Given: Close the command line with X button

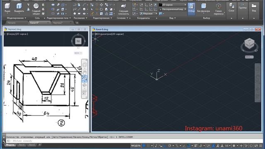Looking at the screenshot, I should click(4, 137).
